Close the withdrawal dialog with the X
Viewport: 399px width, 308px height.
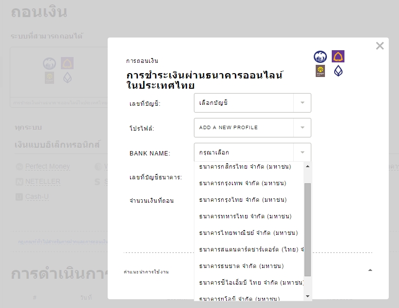tap(380, 46)
